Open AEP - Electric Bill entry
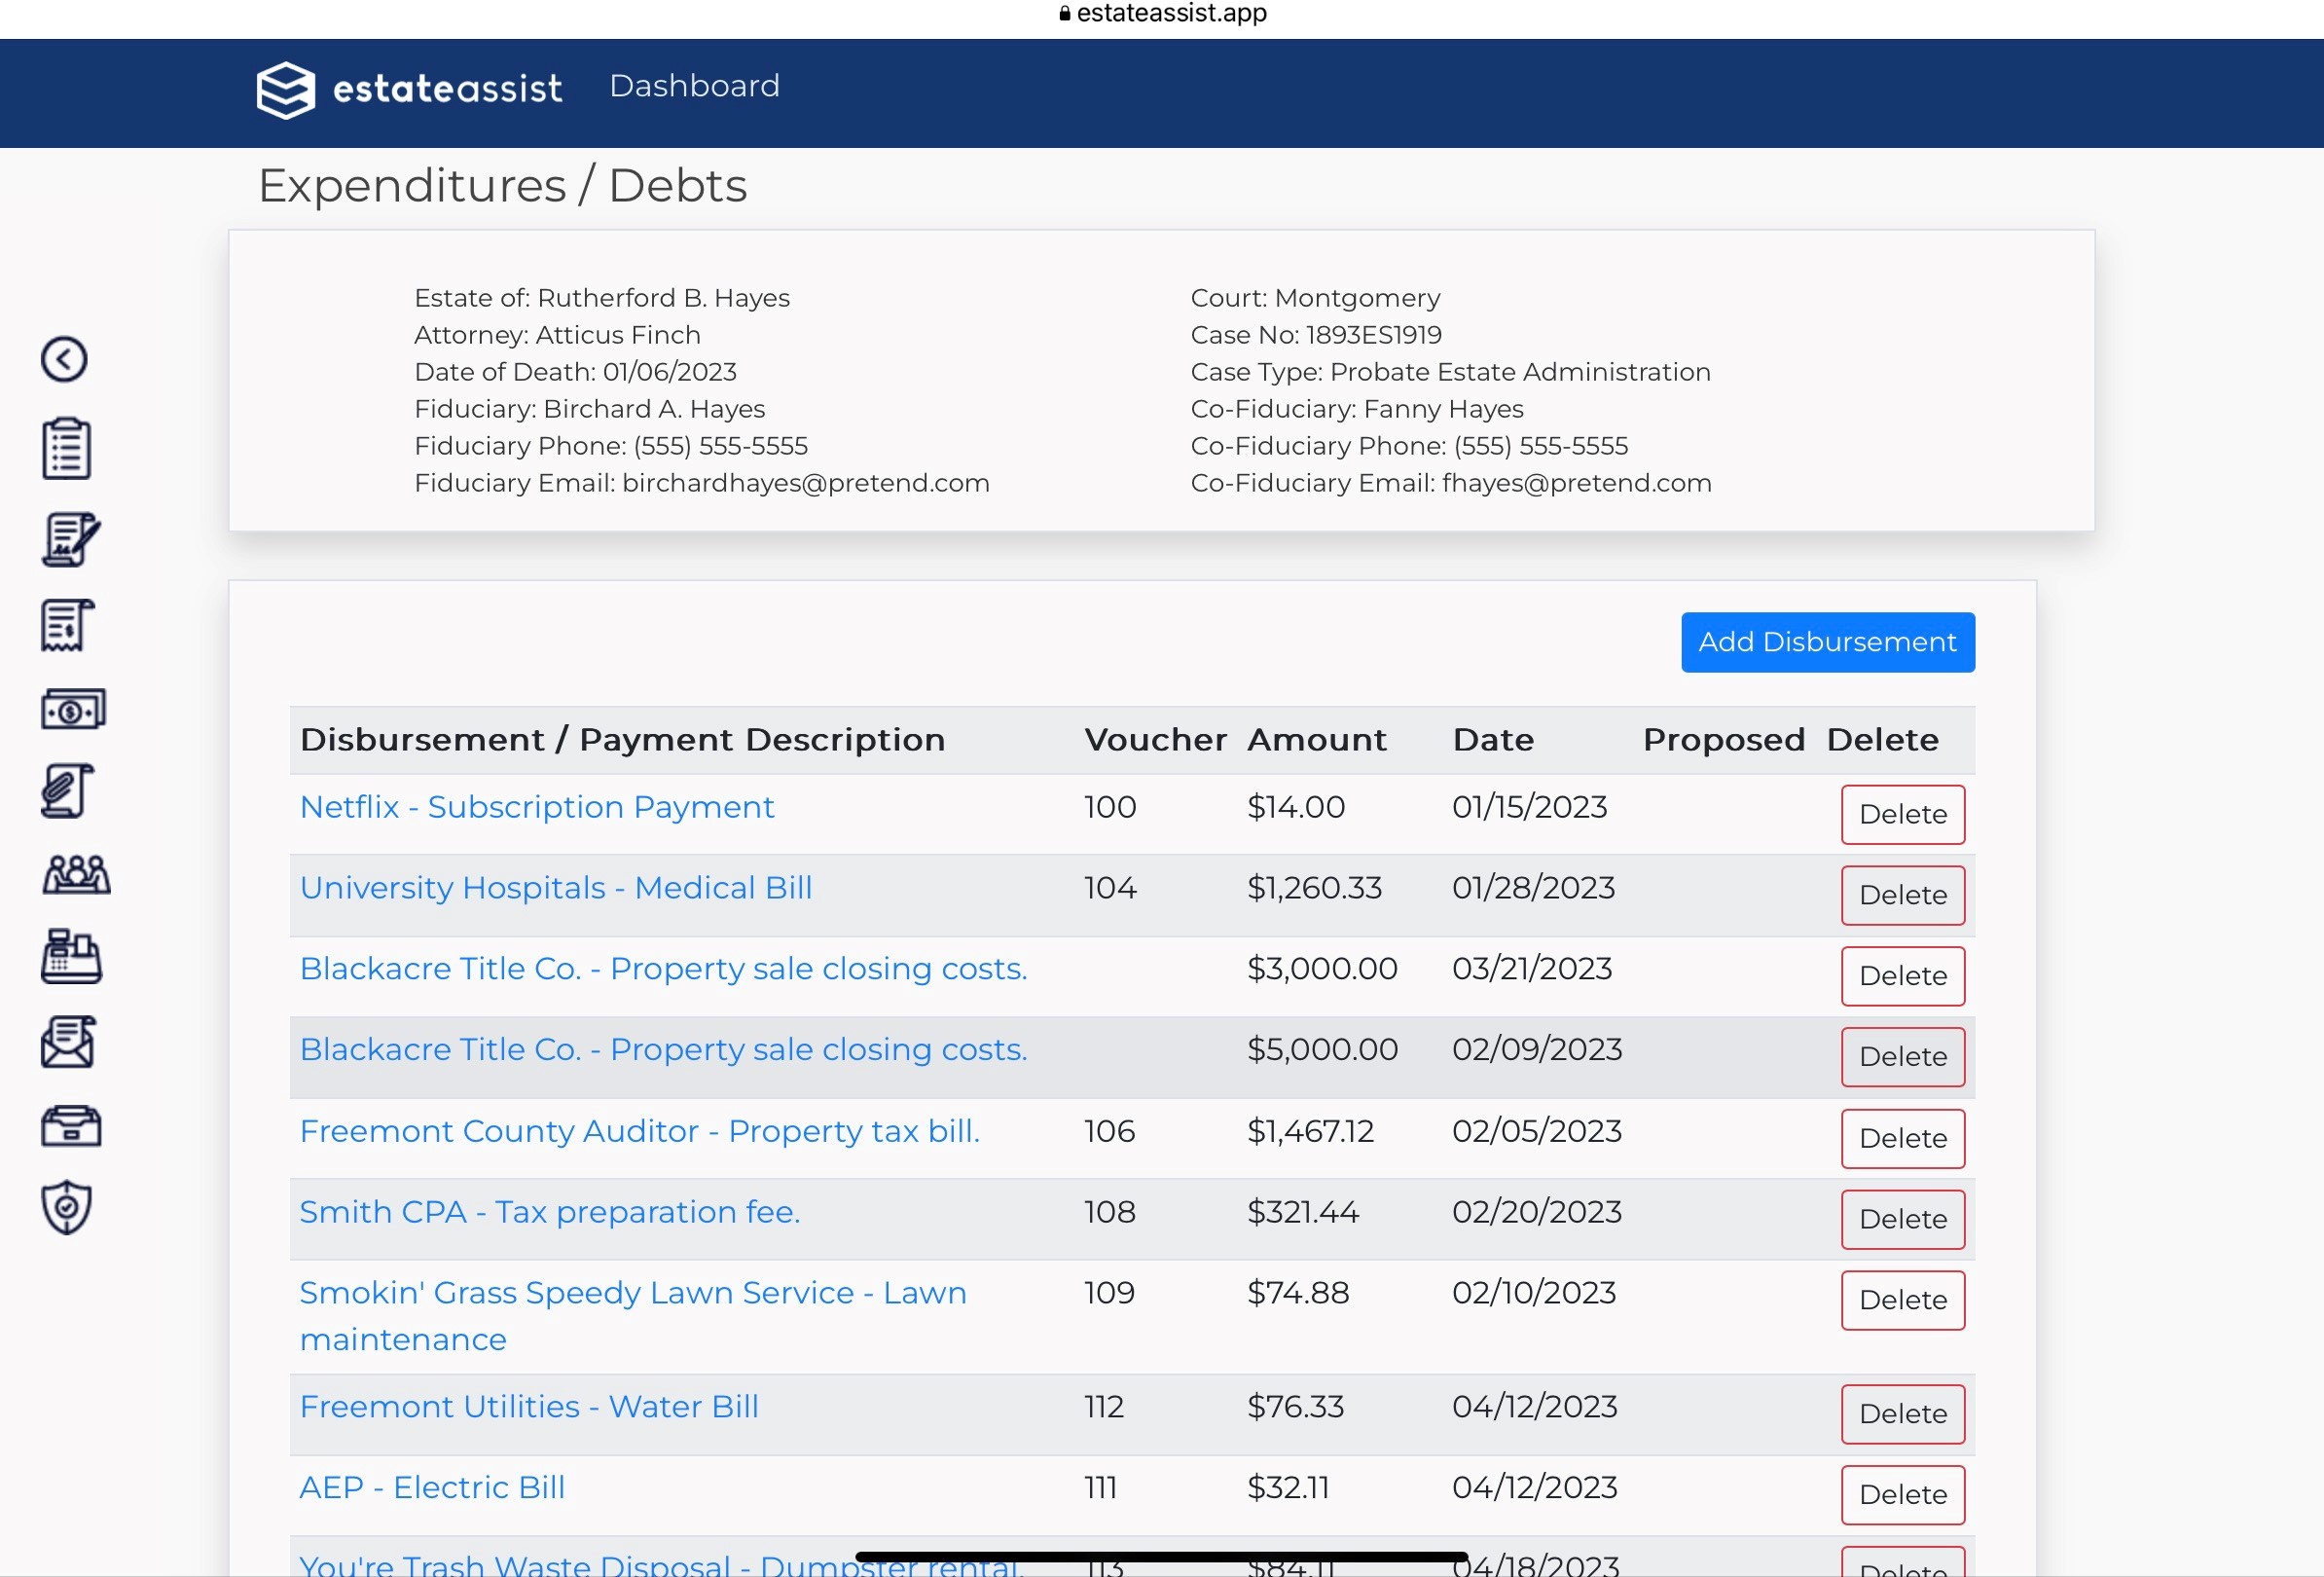The image size is (2324, 1577). (432, 1488)
